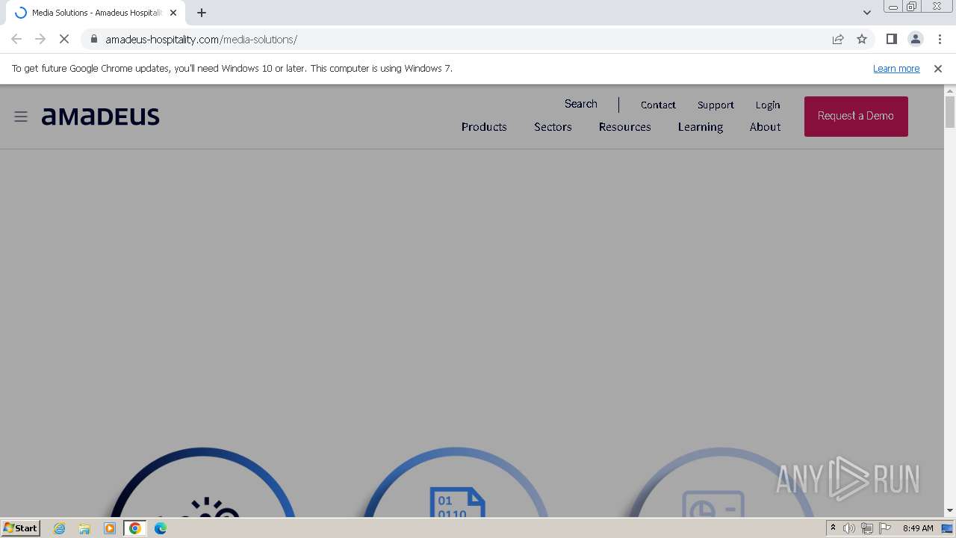Launch Internet Explorer from the taskbar
956x538 pixels.
[x=60, y=528]
